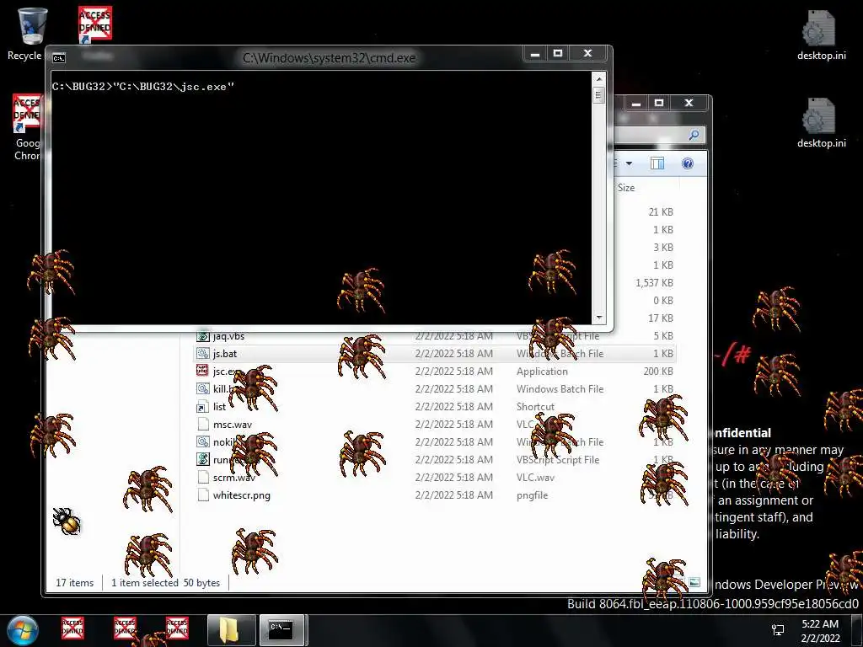Select the jsc.exe application icon
This screenshot has width=863, height=647.
pos(203,371)
